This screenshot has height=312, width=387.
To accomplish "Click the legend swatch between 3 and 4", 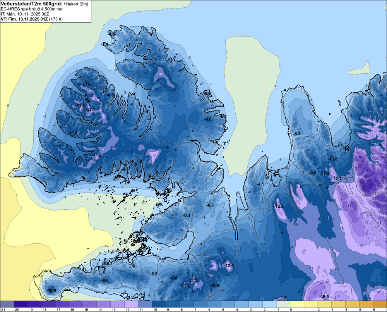I will 339,304.
